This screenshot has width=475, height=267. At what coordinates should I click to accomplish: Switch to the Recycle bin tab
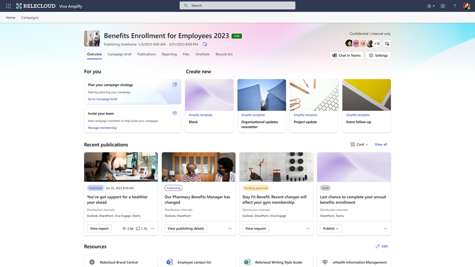coord(224,54)
